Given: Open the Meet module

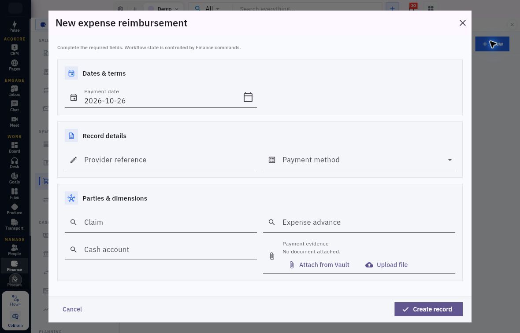Looking at the screenshot, I should coord(14,122).
